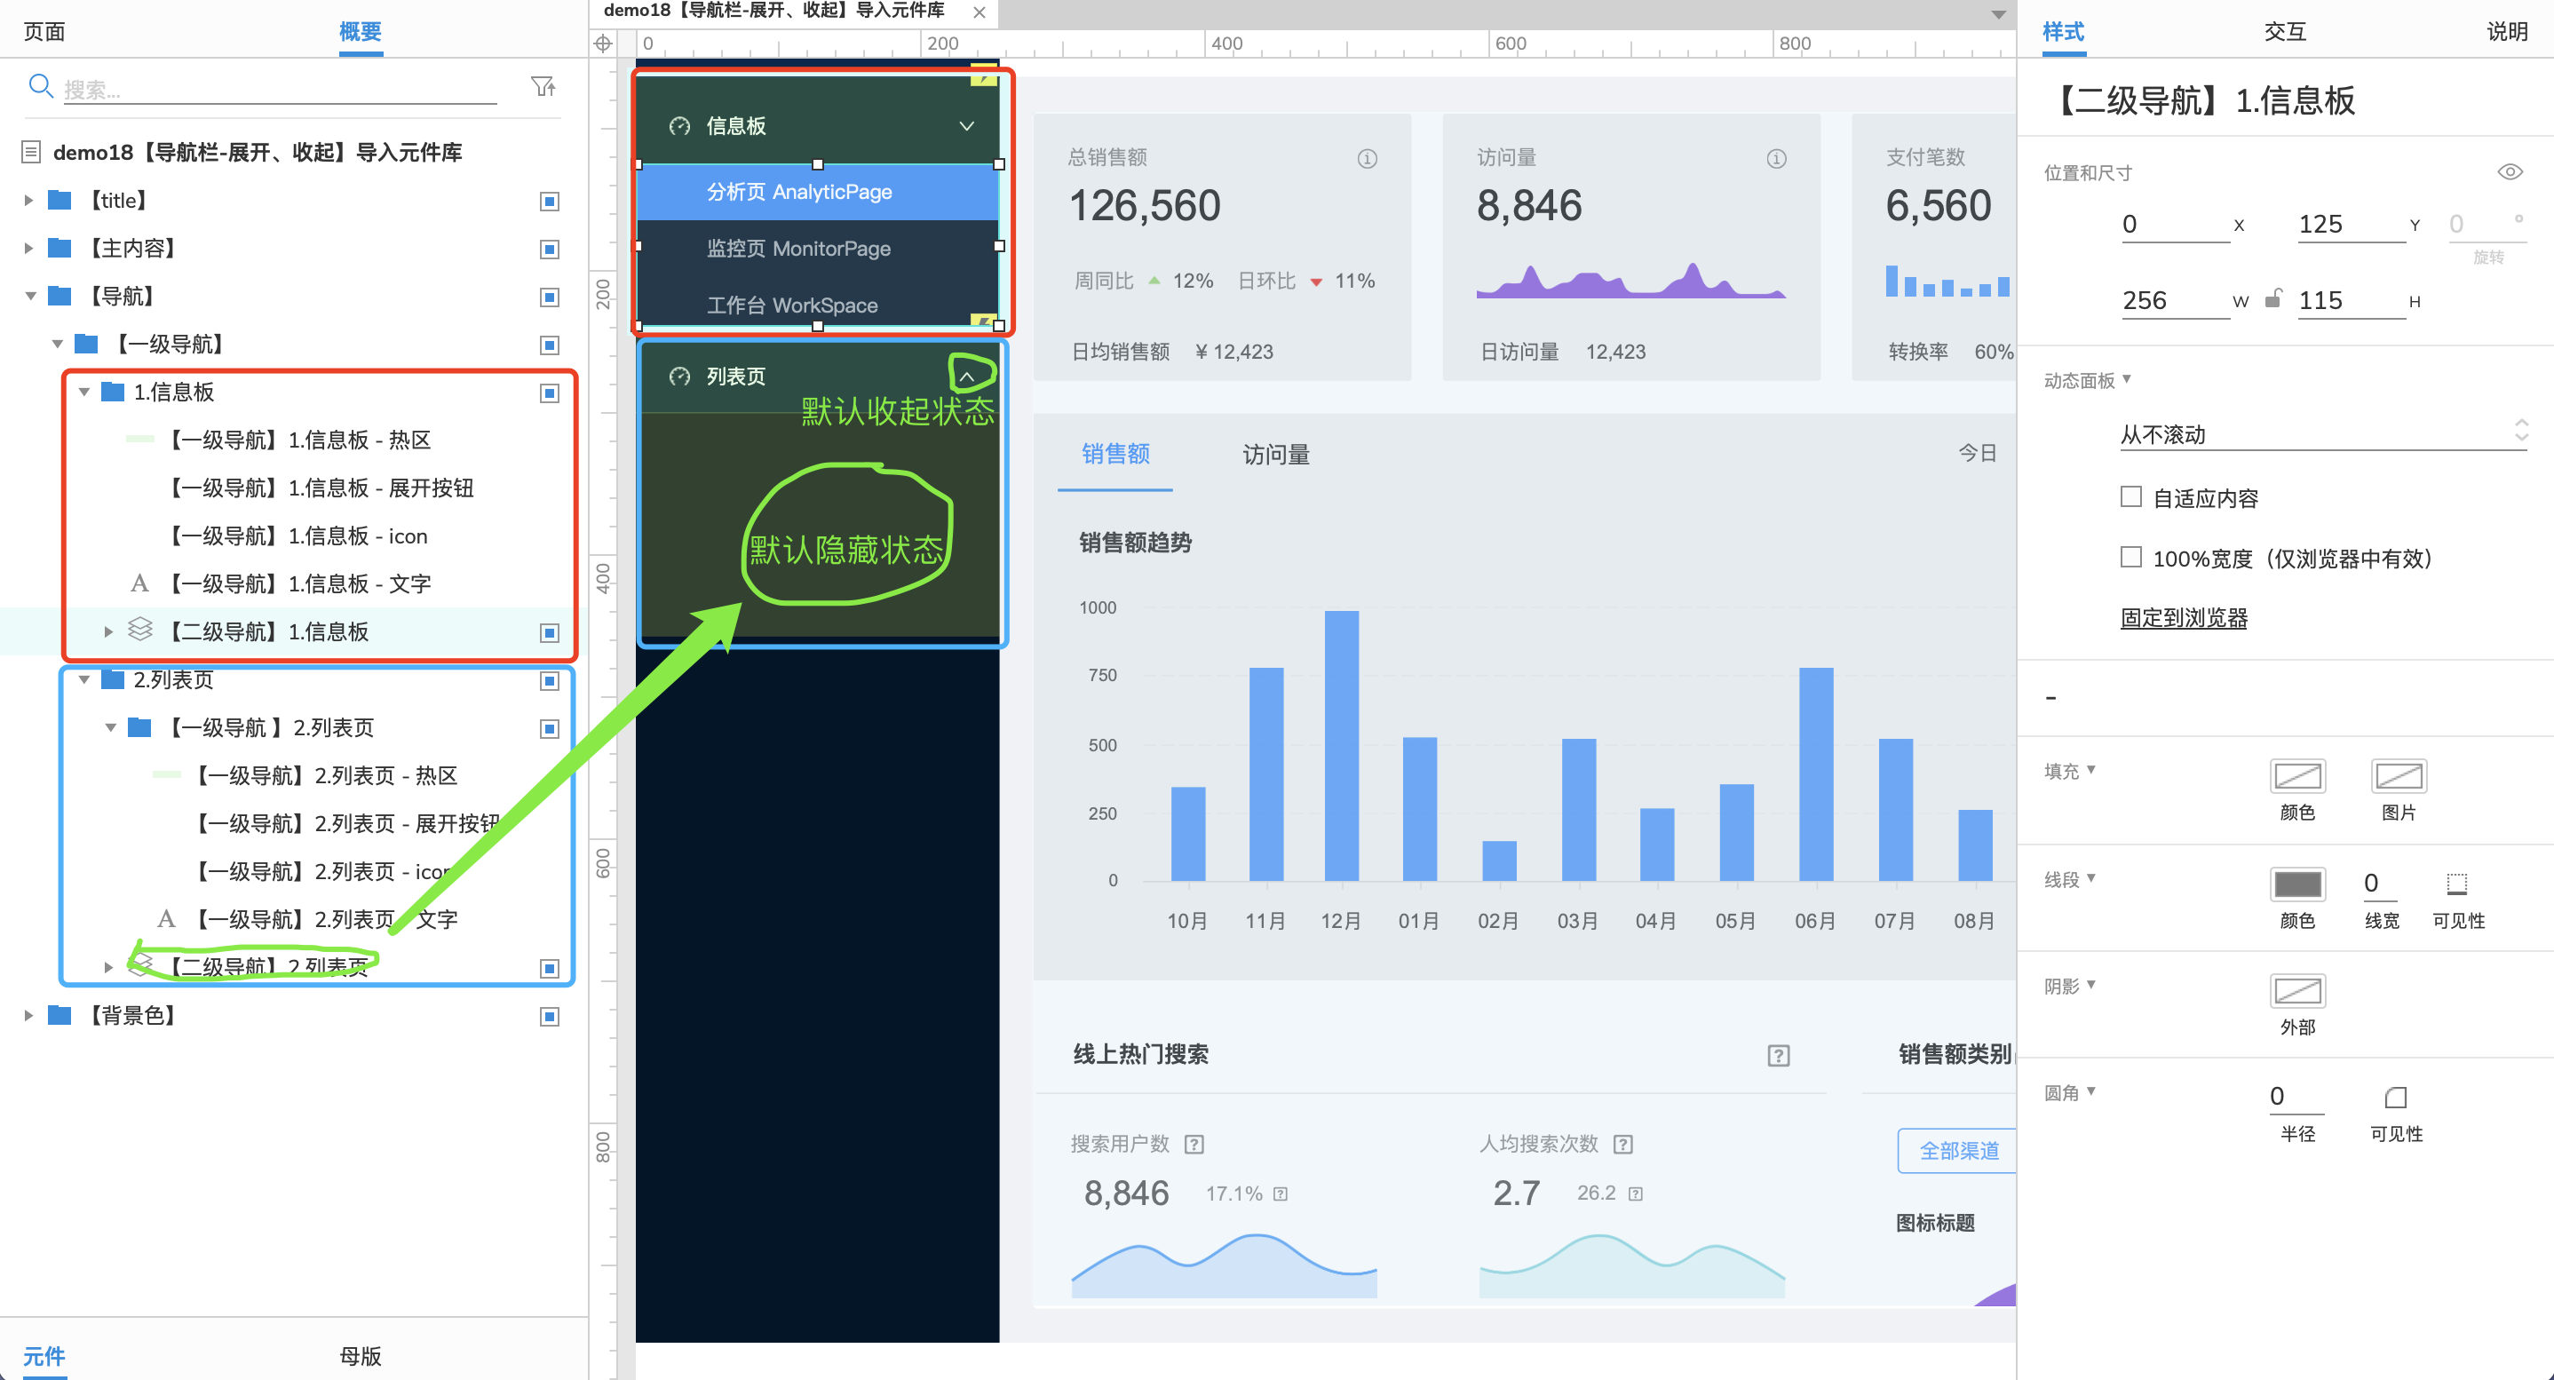Switch to the 概要 tab
The height and width of the screenshot is (1380, 2554).
(360, 31)
